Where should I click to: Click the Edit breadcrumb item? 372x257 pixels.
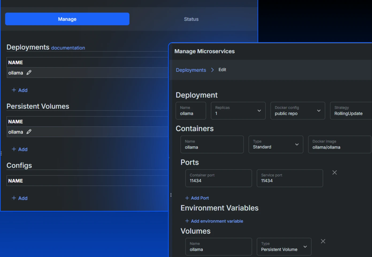coord(222,70)
